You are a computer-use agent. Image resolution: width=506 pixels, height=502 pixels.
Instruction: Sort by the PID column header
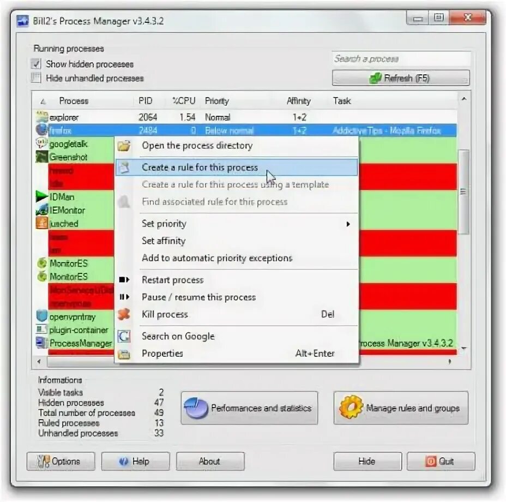(145, 101)
